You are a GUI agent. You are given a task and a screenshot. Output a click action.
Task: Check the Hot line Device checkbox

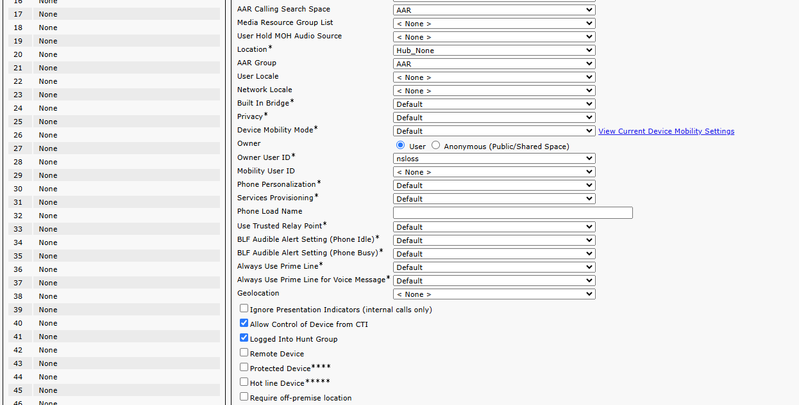[244, 382]
